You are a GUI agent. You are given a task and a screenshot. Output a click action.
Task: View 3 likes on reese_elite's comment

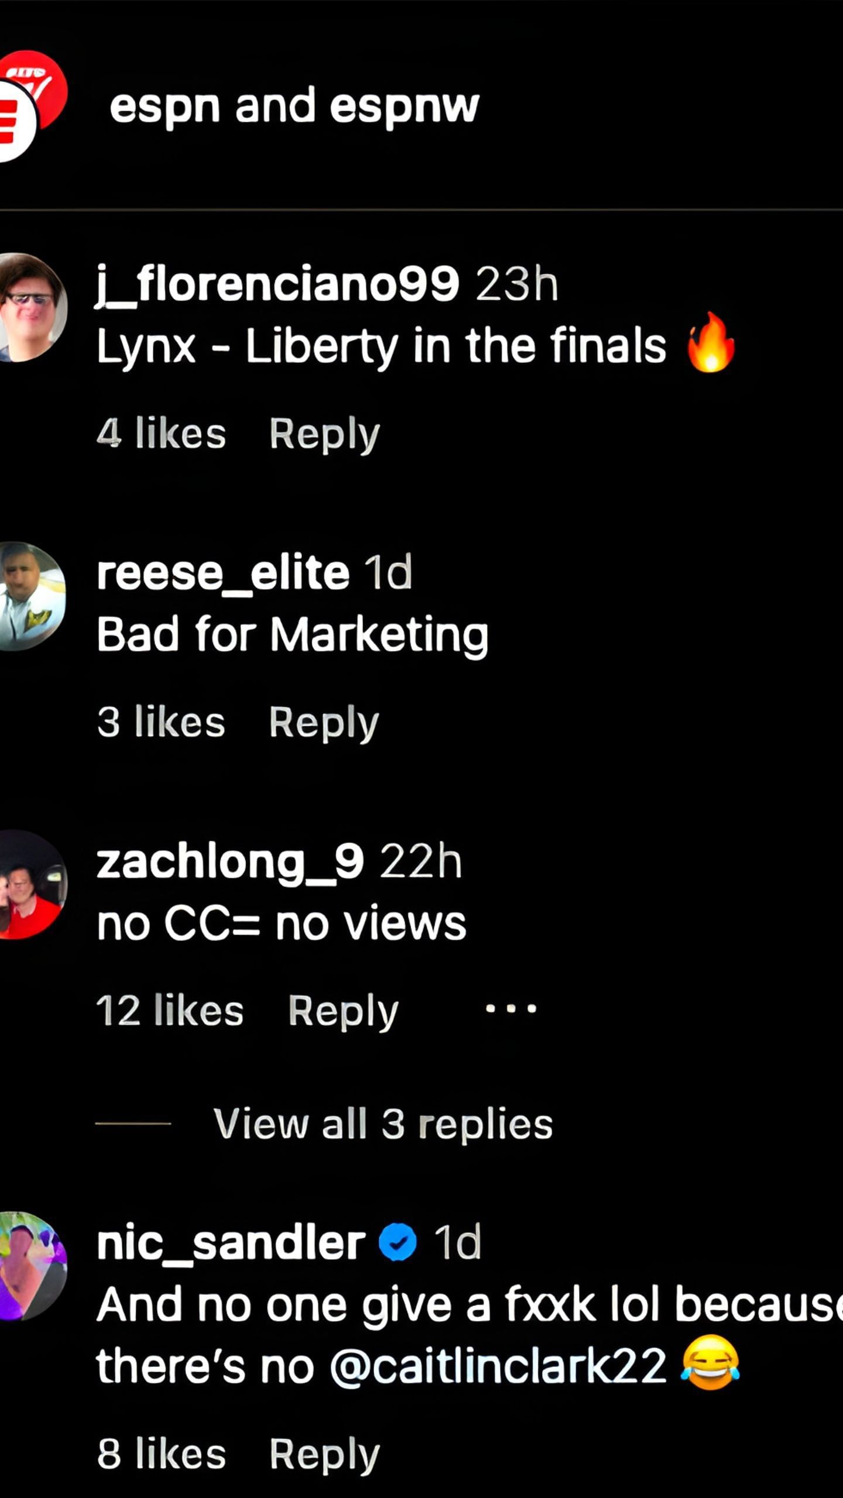click(x=161, y=723)
